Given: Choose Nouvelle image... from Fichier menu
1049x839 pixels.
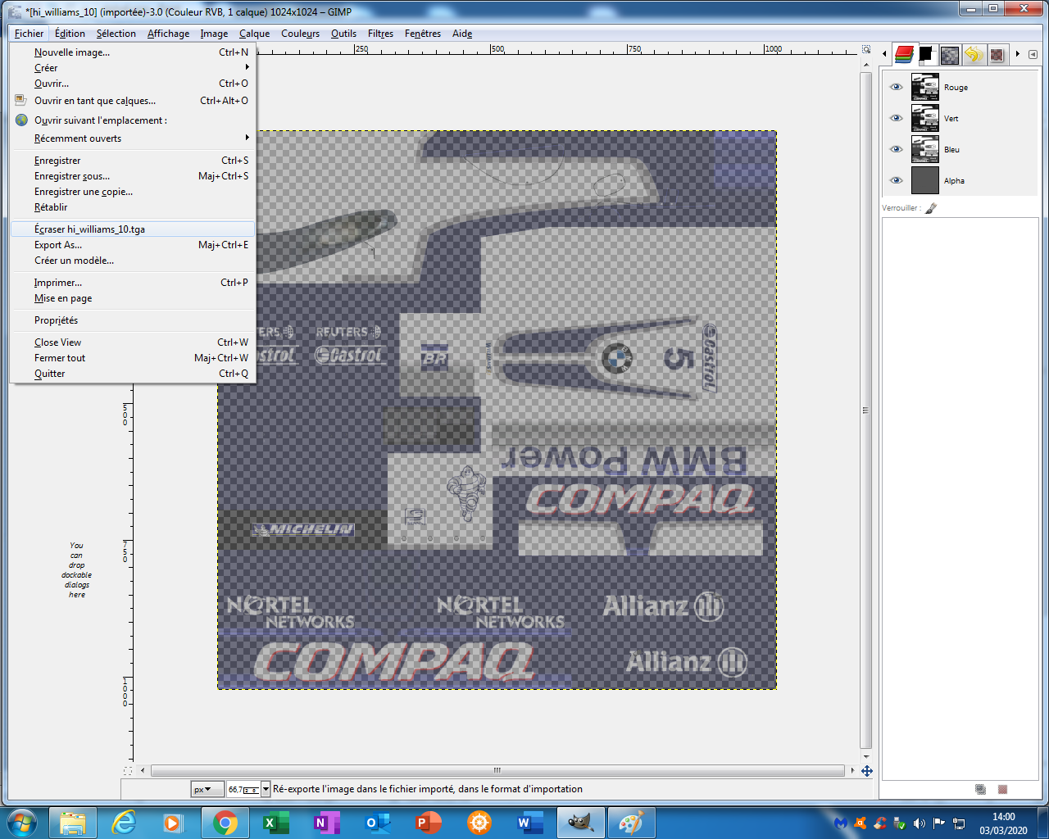Looking at the screenshot, I should point(133,52).
